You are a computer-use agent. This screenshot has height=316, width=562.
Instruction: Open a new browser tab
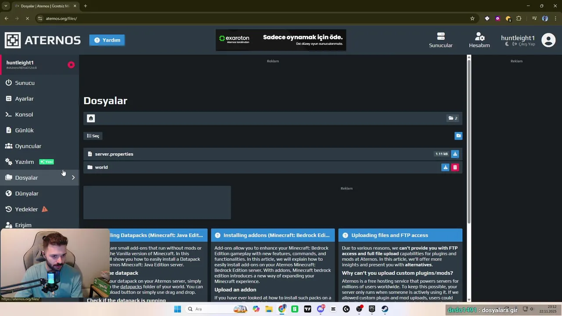[85, 6]
